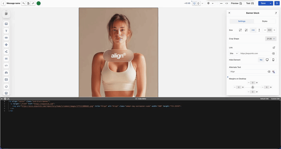Expand the Site link type dropdown
The width and height of the screenshot is (281, 149).
(x=234, y=53)
